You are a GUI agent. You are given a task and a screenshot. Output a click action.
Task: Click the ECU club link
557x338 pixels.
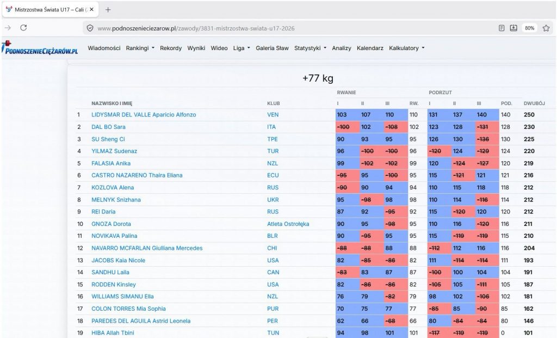pos(273,175)
